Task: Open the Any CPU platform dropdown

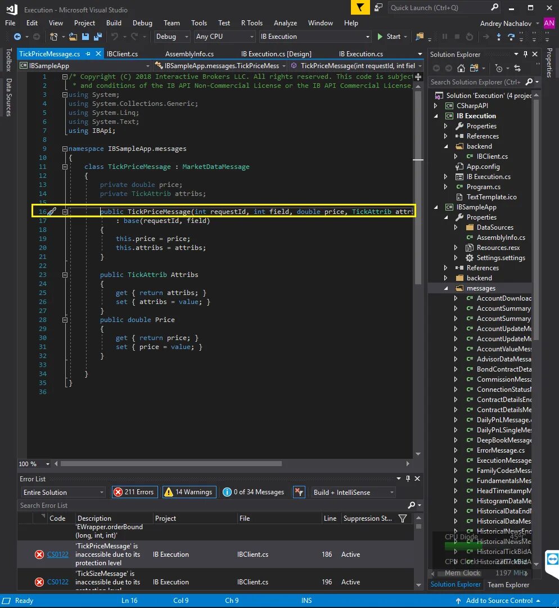Action: tap(224, 37)
